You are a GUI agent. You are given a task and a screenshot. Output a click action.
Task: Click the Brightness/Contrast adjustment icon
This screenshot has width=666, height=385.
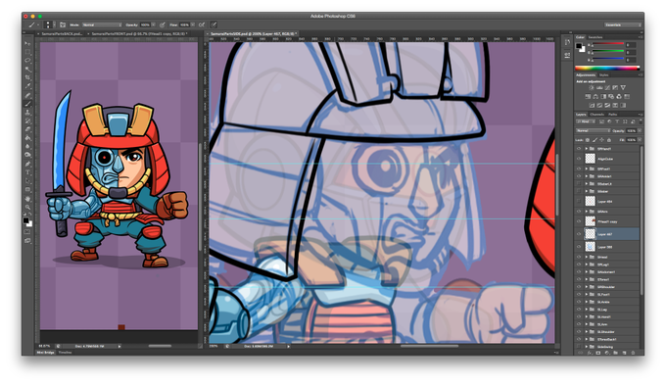[591, 87]
